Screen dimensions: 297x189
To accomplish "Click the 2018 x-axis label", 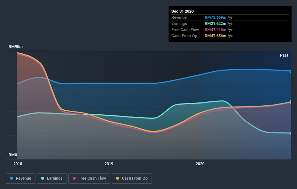I will pyautogui.click(x=18, y=164).
